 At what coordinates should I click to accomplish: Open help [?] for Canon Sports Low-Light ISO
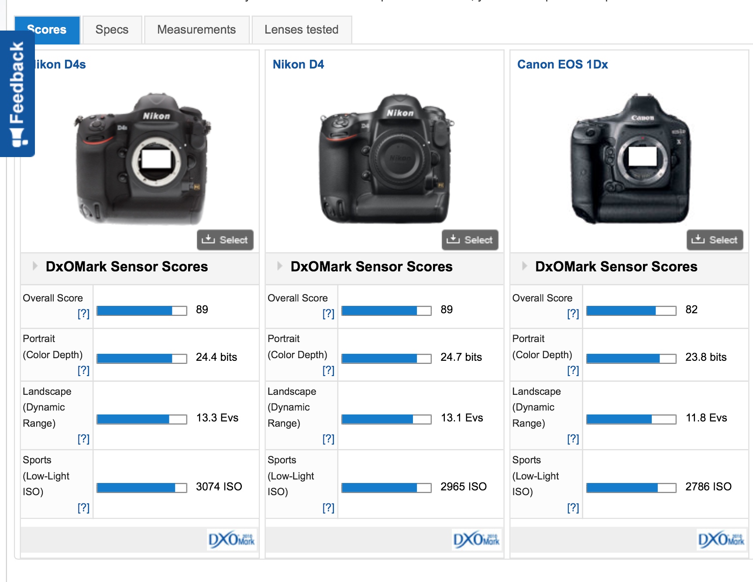point(573,508)
